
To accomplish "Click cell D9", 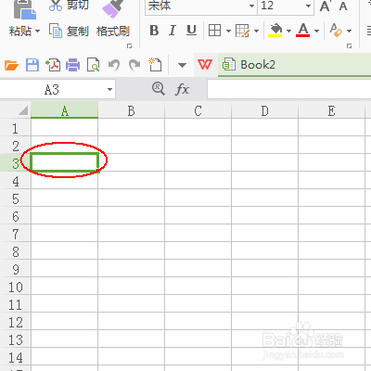I will 265,269.
